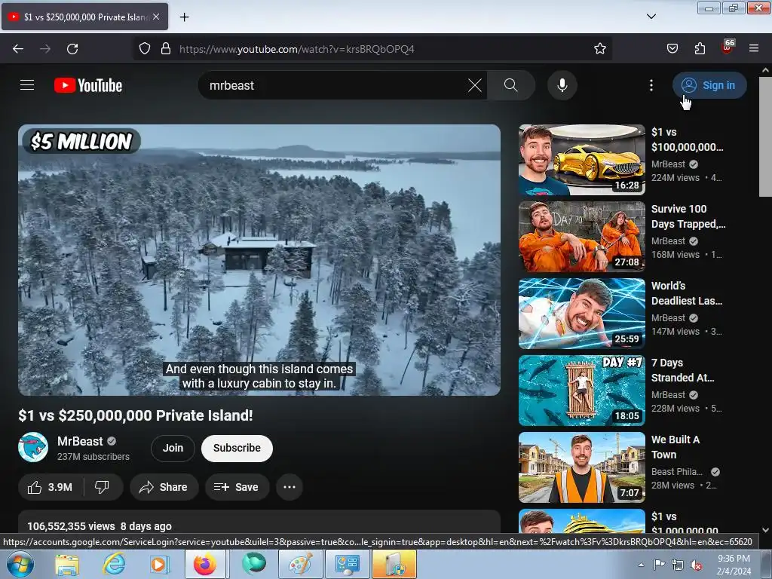Save page to Pocket

(x=672, y=49)
